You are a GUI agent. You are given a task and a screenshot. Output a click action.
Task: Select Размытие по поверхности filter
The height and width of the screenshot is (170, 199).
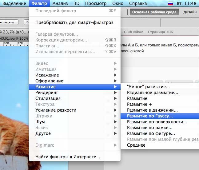[160, 122]
